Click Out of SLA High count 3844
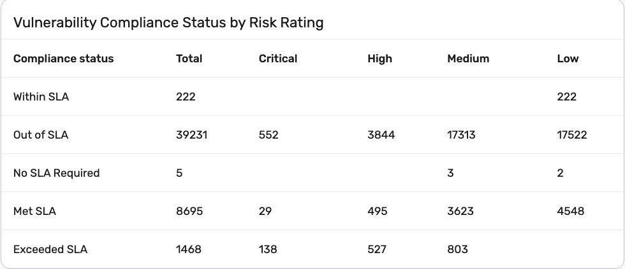The height and width of the screenshot is (269, 625). click(381, 135)
